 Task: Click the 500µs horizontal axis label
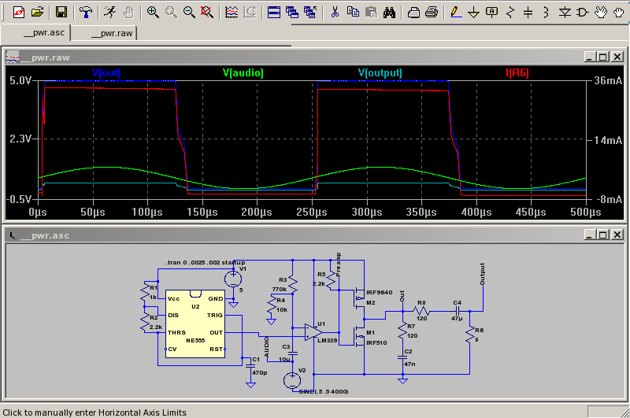coord(586,212)
